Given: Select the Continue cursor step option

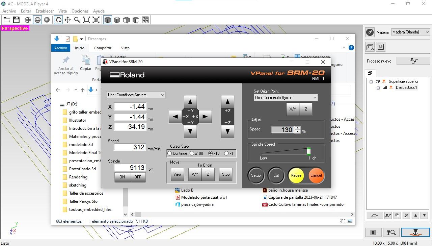Looking at the screenshot, I should click(x=170, y=153).
